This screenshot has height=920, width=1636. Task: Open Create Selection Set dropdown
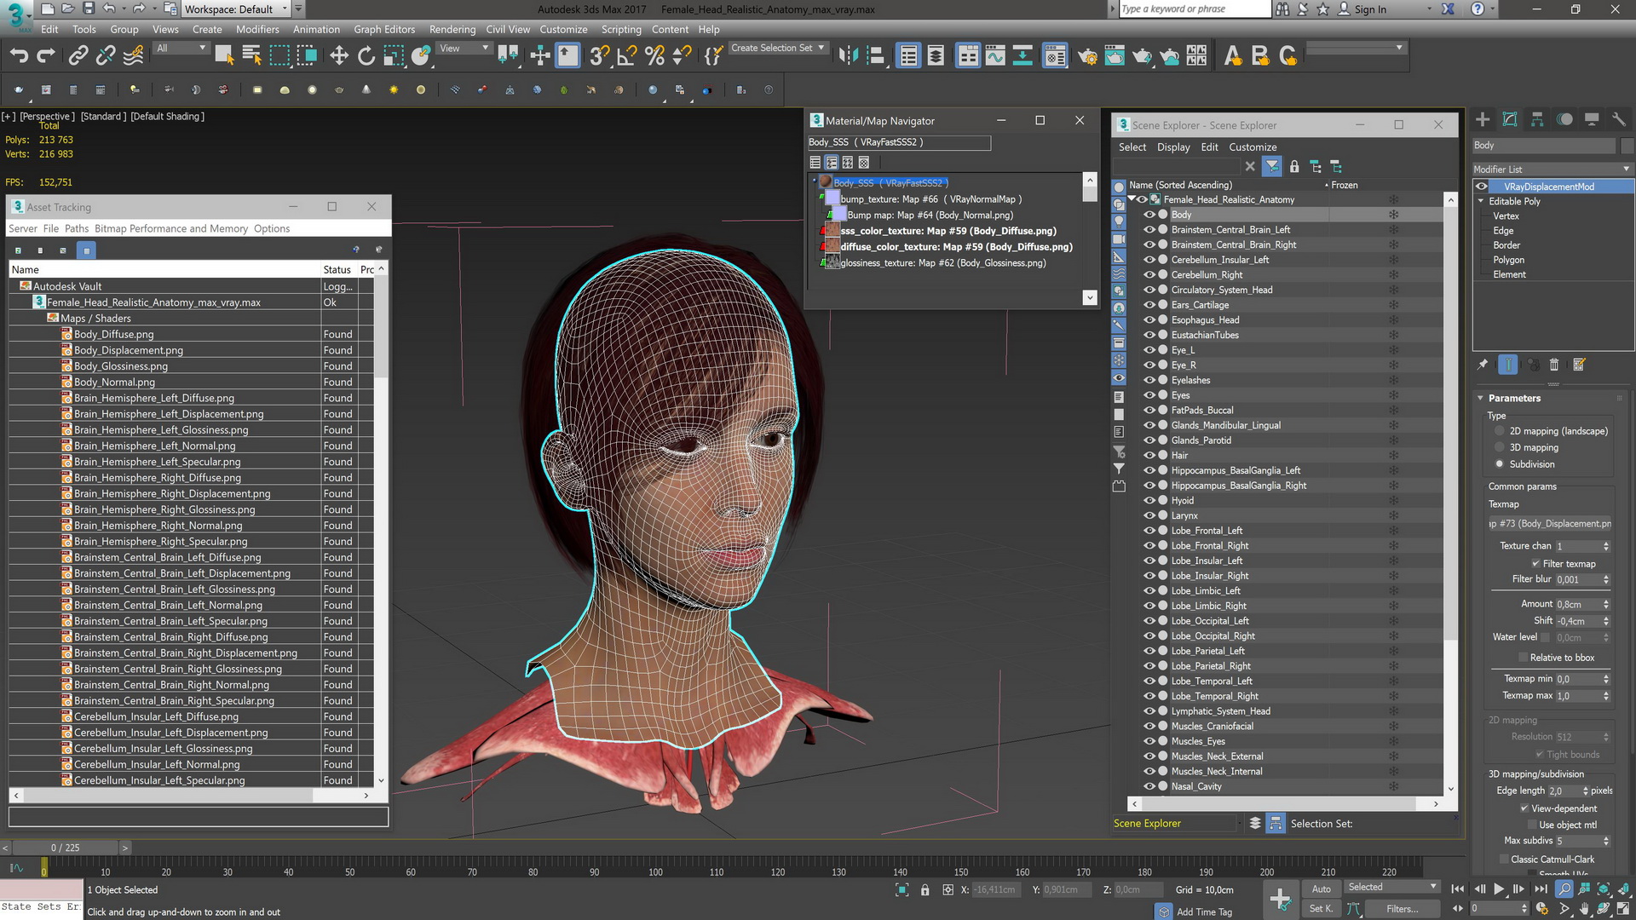[x=778, y=49]
